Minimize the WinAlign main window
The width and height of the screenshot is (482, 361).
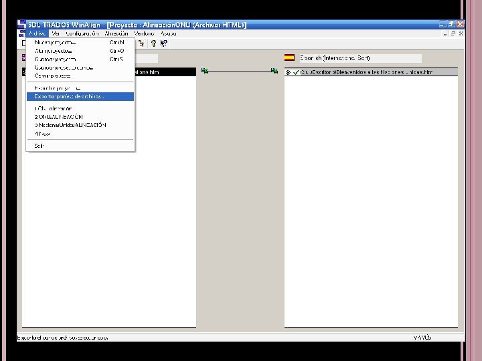click(443, 24)
